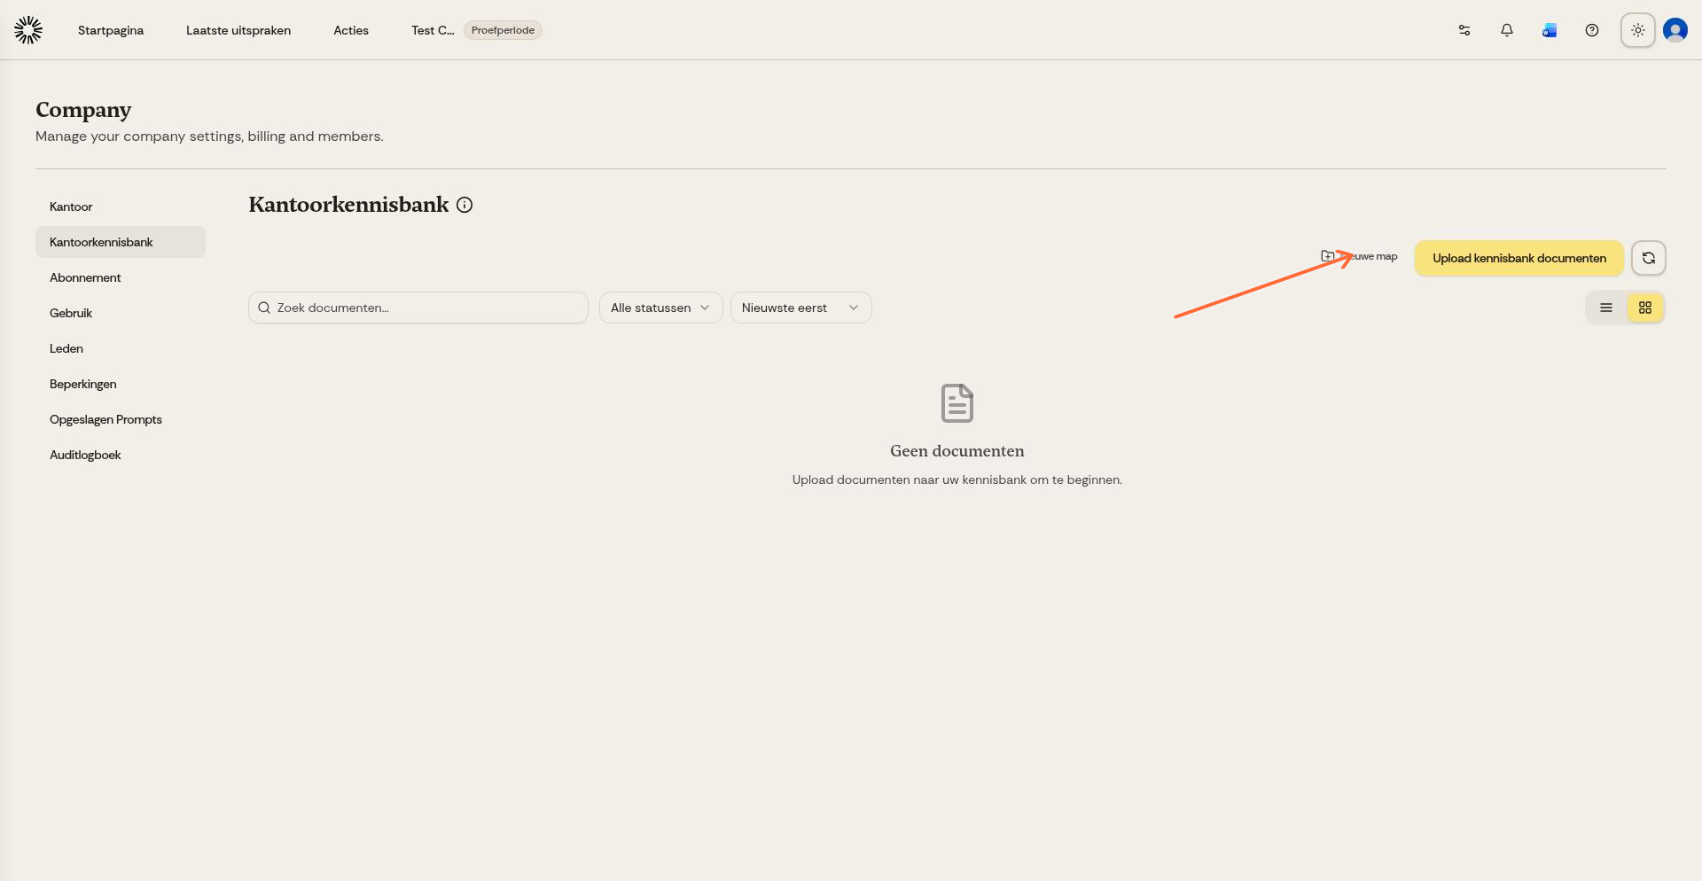Open Leden in the sidebar
1702x881 pixels.
point(121,348)
